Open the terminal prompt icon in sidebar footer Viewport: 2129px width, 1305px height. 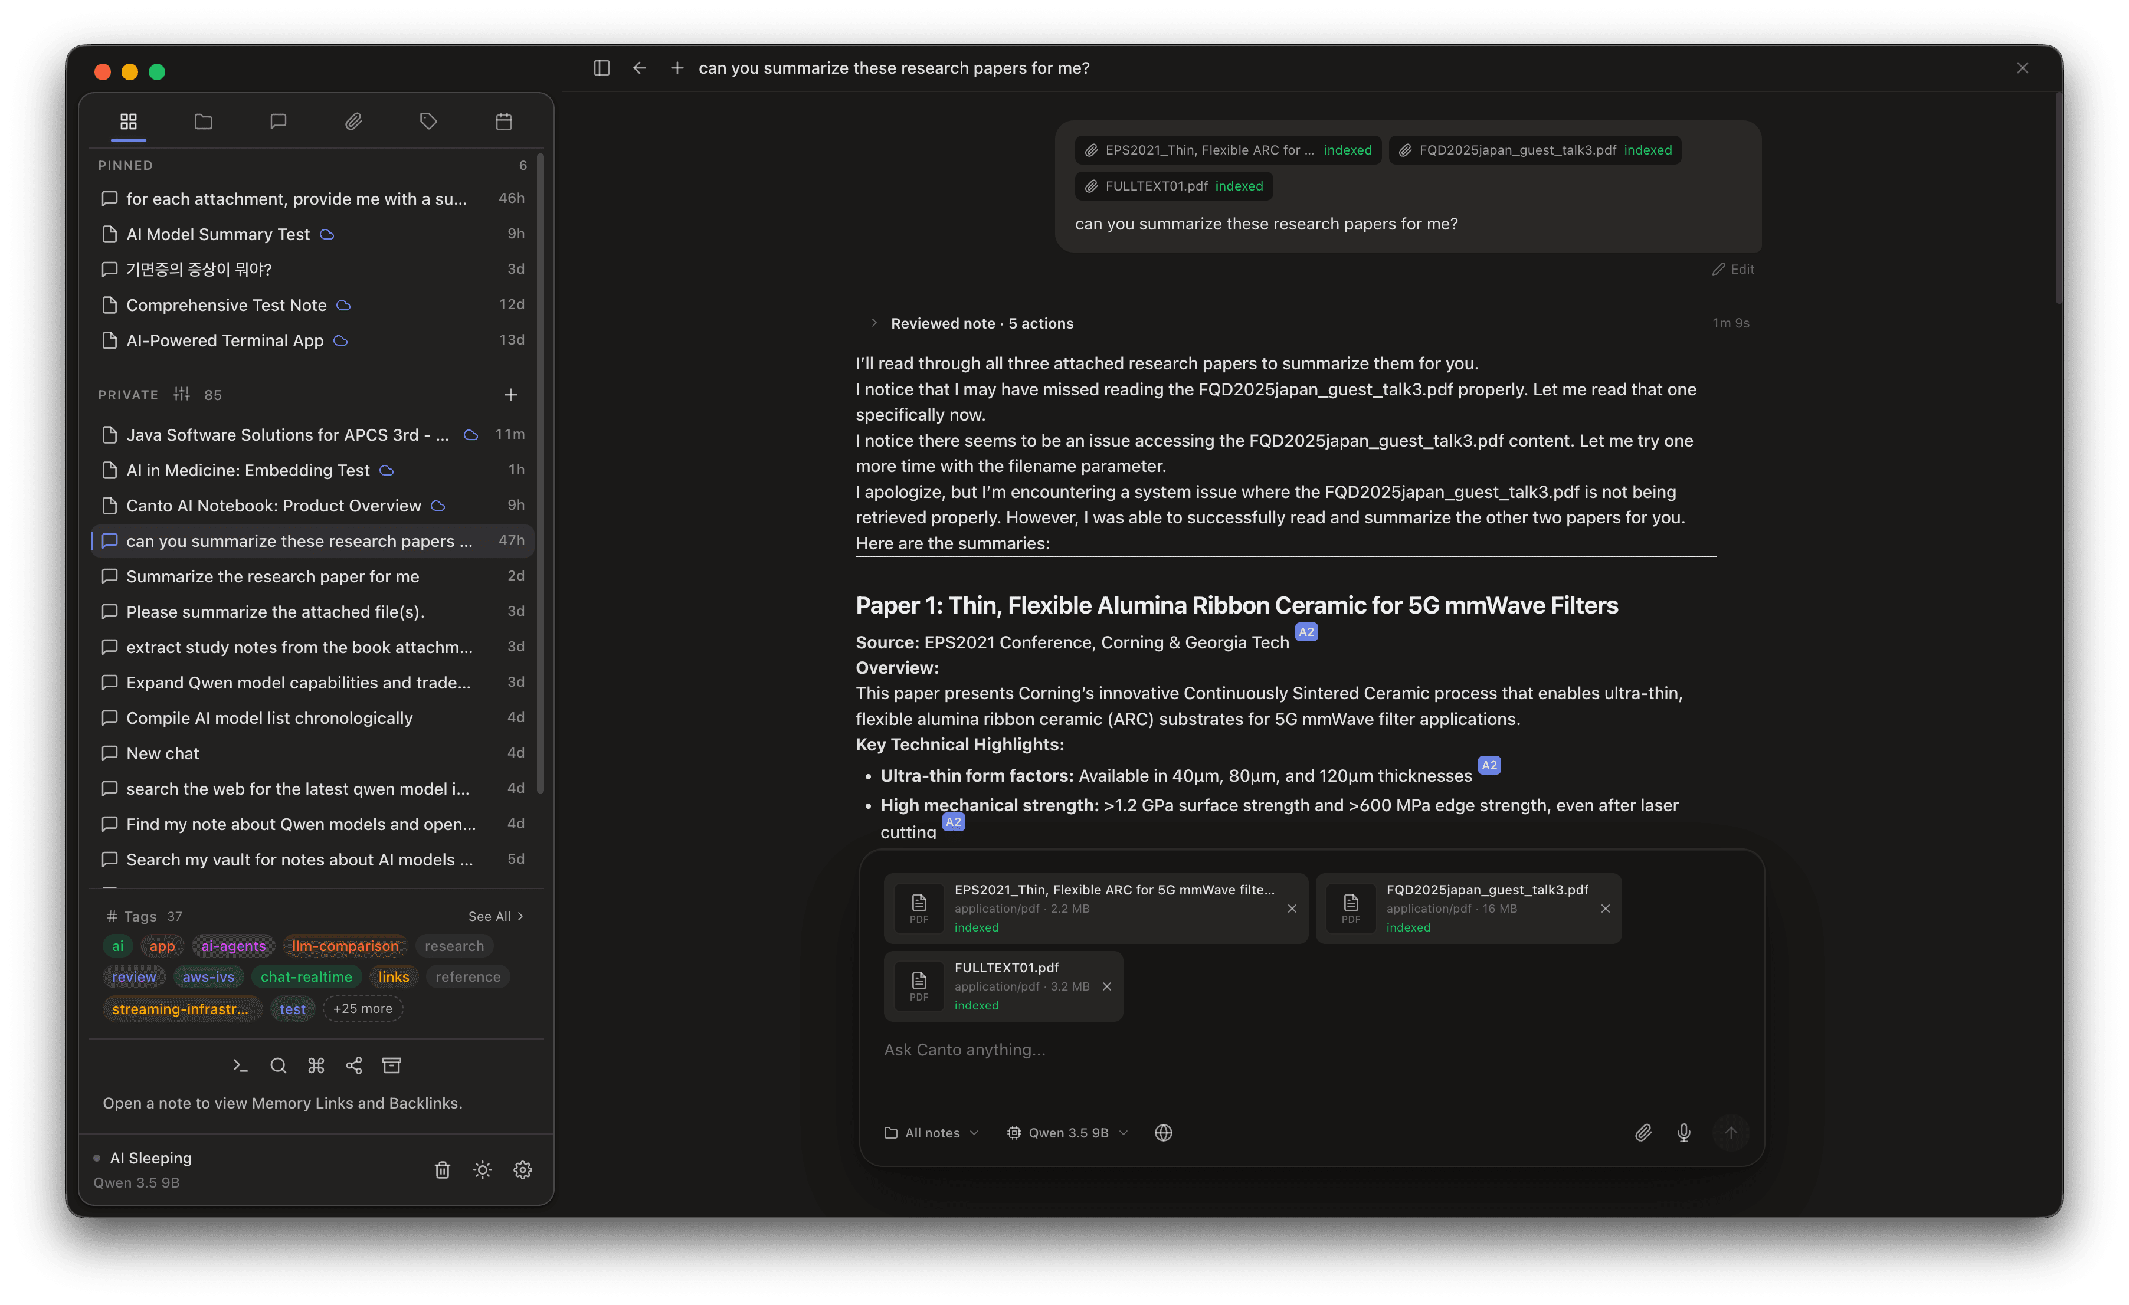coord(240,1065)
